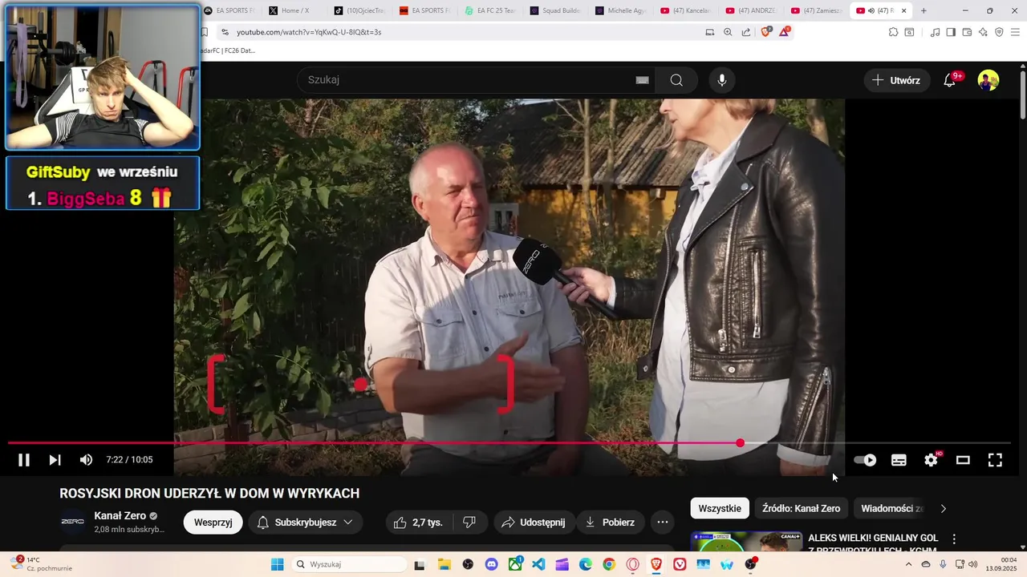1027x577 pixels.
Task: Dislike the video
Action: click(x=469, y=523)
